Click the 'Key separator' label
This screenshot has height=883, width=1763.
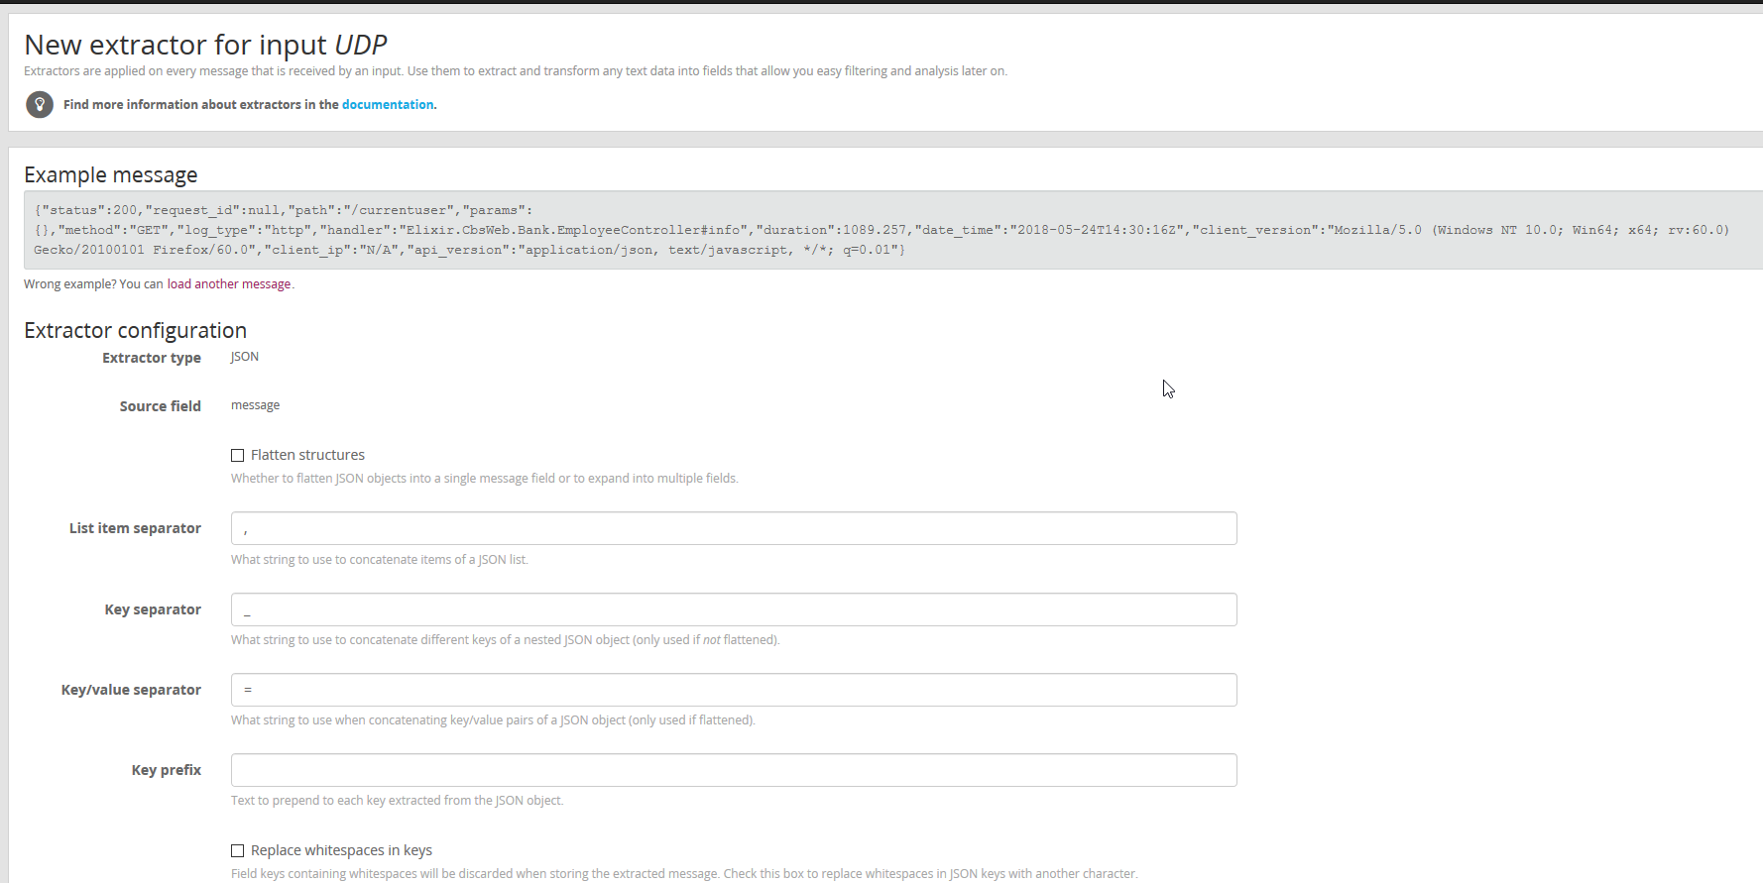[x=153, y=609]
